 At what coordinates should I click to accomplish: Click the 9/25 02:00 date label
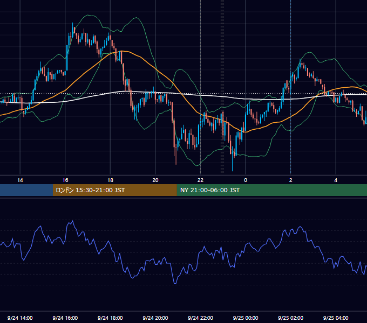pos(291,318)
